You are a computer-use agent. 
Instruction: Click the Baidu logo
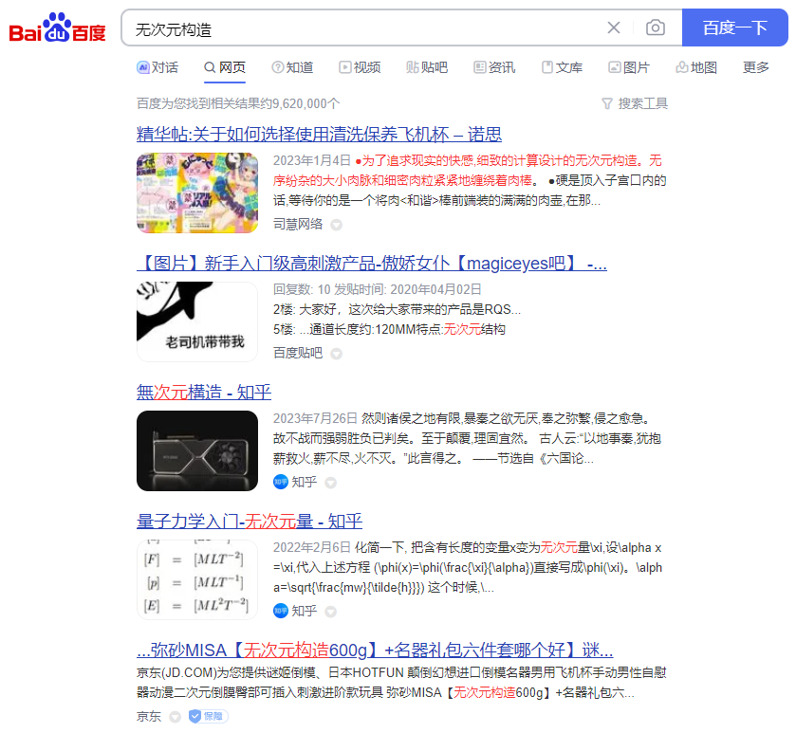pyautogui.click(x=55, y=28)
